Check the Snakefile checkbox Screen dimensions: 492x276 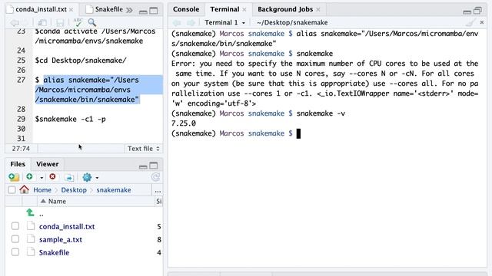point(15,252)
